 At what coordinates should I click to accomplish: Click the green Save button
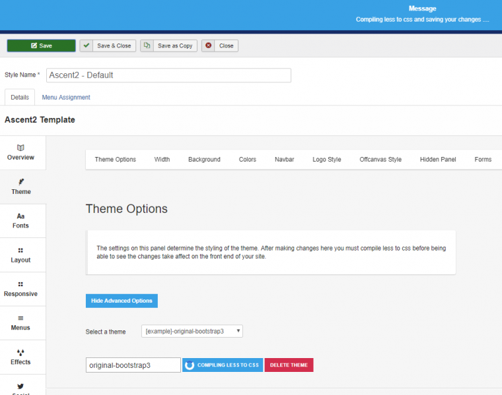pyautogui.click(x=42, y=46)
